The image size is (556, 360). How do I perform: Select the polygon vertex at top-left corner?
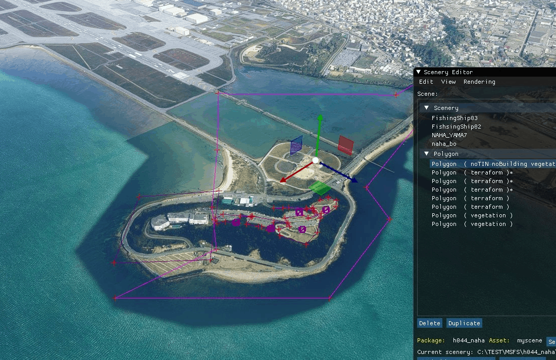[x=218, y=93]
